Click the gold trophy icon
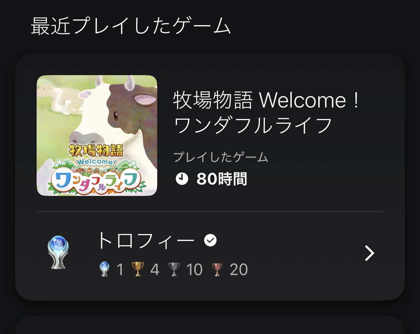This screenshot has height=334, width=420. (138, 269)
